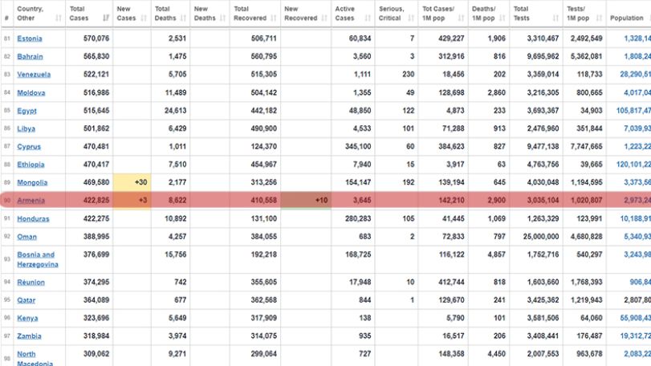This screenshot has height=366, width=651.
Task: Sort by Country, Other arrow icon
Action: click(x=58, y=18)
